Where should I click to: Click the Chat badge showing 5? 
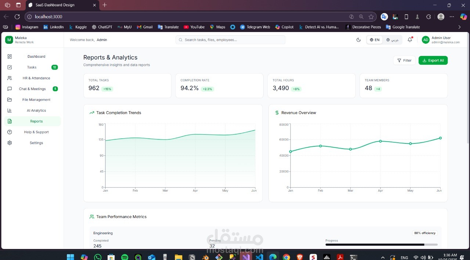[55, 89]
